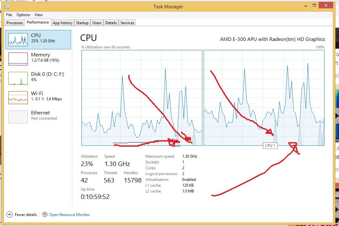Select the Wi-Fi resource in sidebar
Image resolution: width=339 pixels, height=226 pixels.
(38, 97)
